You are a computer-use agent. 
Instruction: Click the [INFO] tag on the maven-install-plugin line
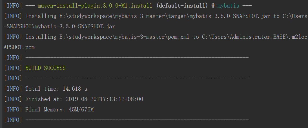[x=13, y=6]
